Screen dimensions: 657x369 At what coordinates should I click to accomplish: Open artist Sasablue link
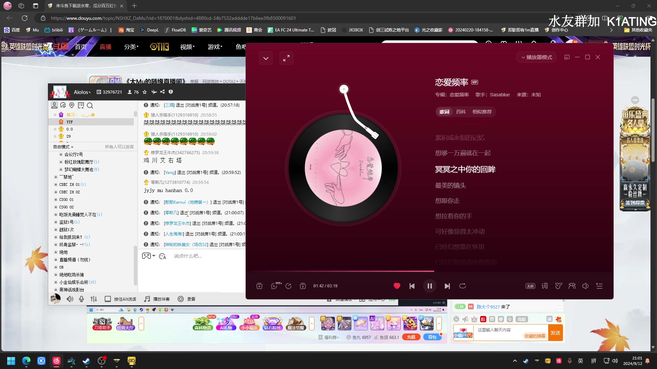click(500, 95)
